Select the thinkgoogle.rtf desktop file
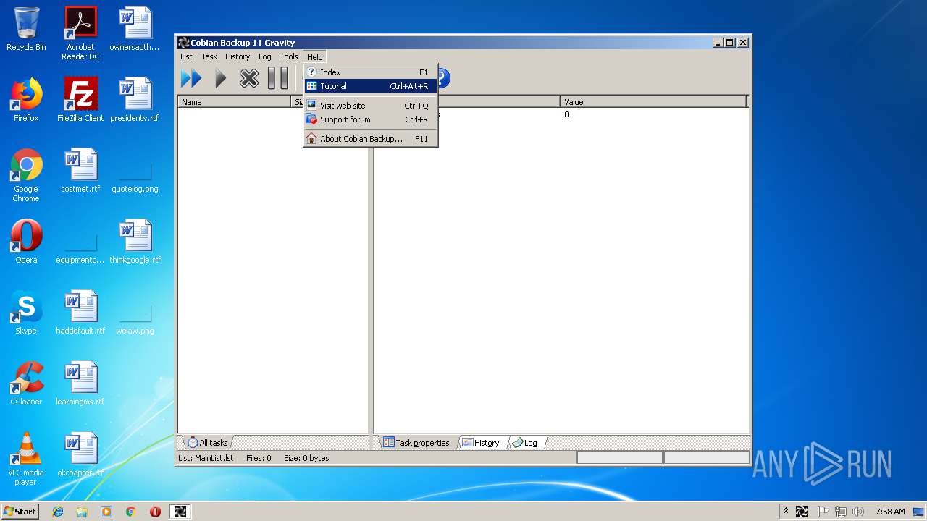 pos(135,242)
